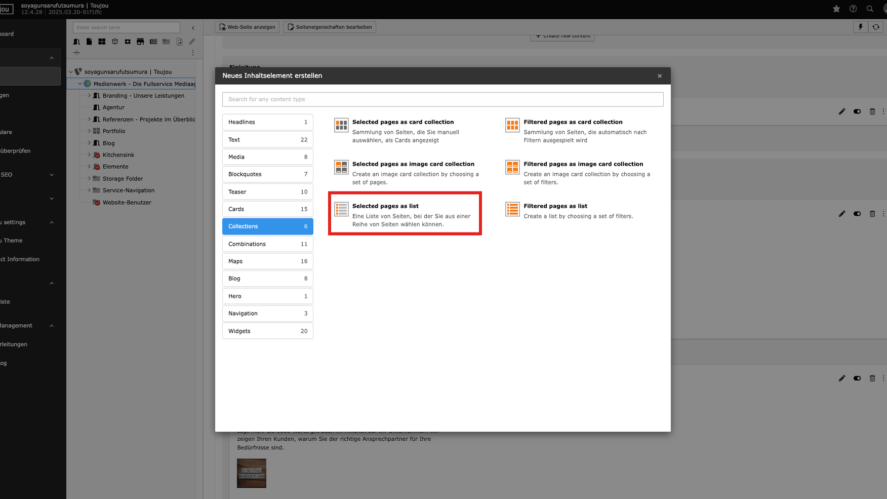Image resolution: width=887 pixels, height=499 pixels.
Task: Toggle visibility of the second content element
Action: 857,214
